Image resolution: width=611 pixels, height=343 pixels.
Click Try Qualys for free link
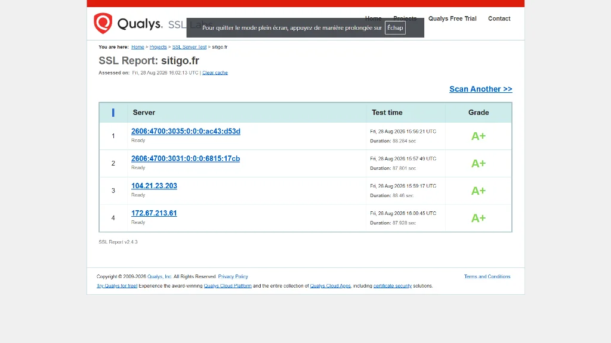click(x=117, y=286)
